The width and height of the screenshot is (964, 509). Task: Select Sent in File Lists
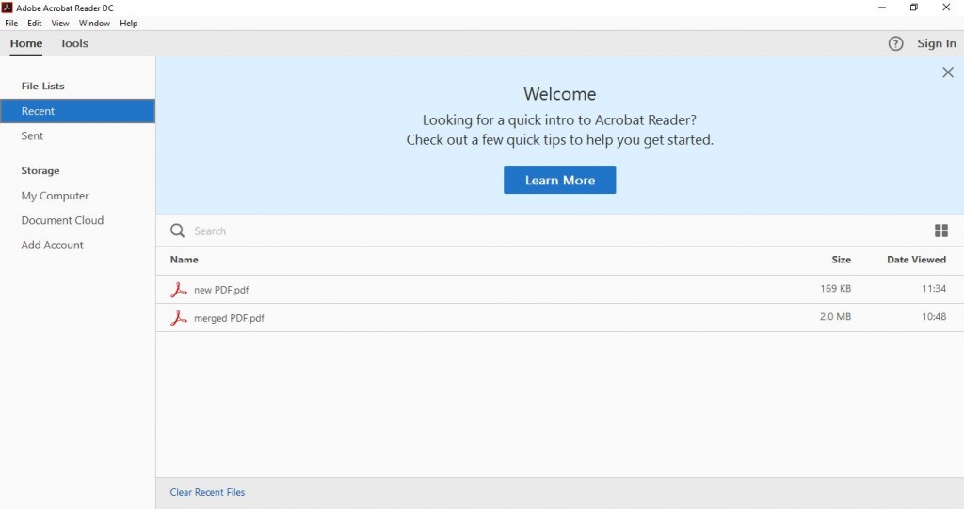click(x=33, y=135)
